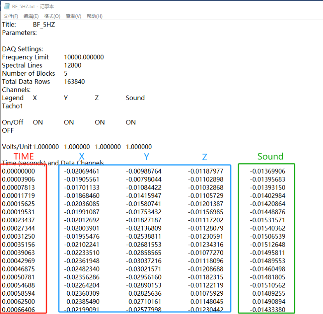323x314 pixels.
Task: Click the red TIME annotation label
Action: 24,157
